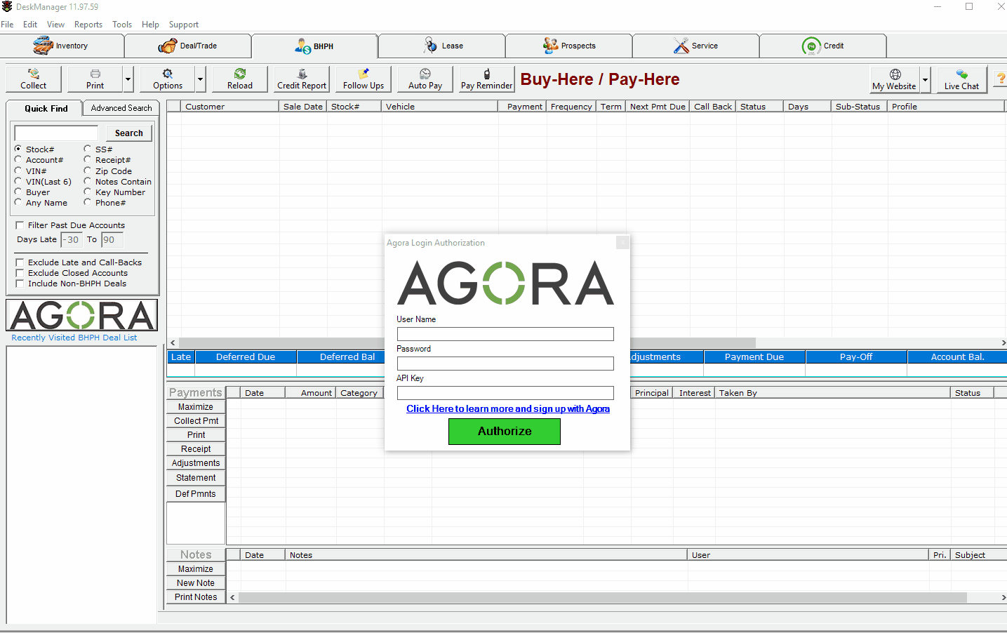Open the Support menu
The width and height of the screenshot is (1007, 633).
click(184, 25)
